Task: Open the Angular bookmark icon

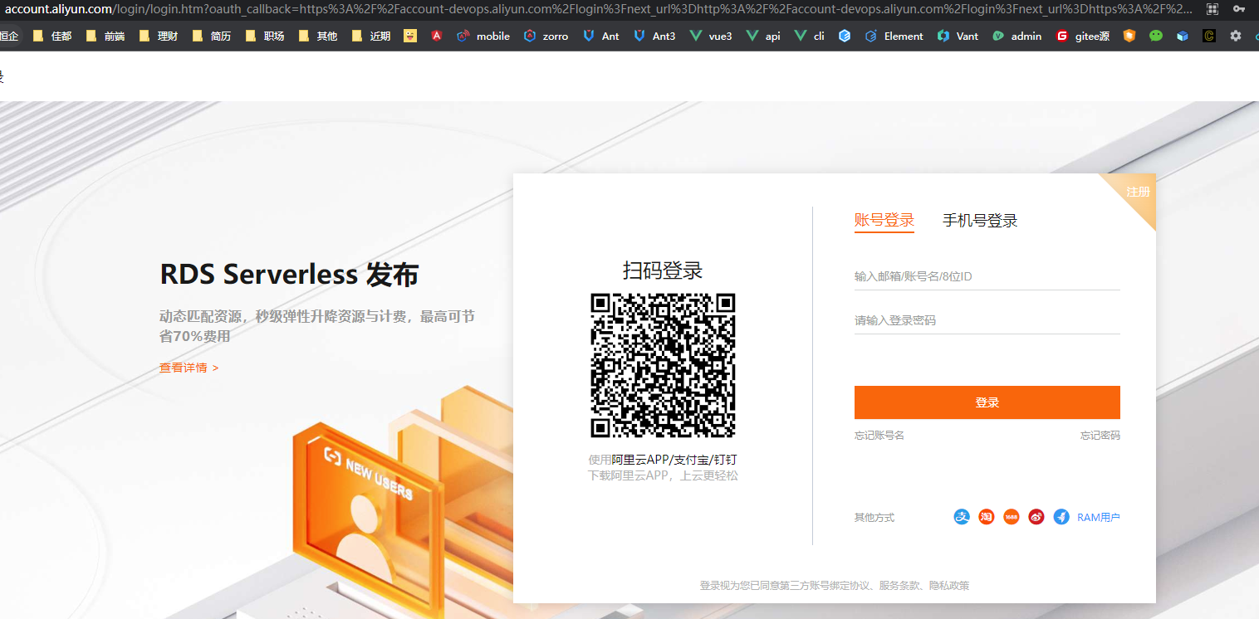Action: (x=437, y=36)
